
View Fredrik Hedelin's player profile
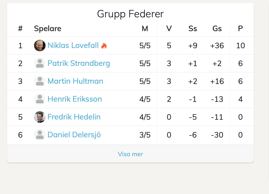pyautogui.click(x=74, y=117)
